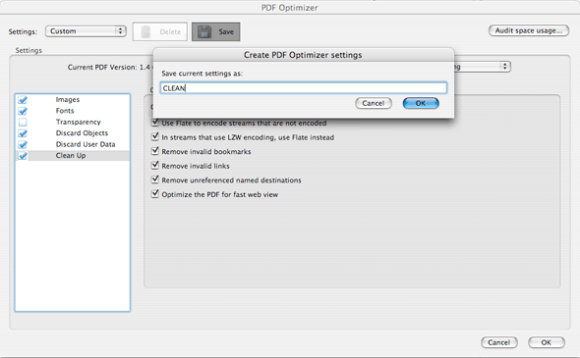
Task: Toggle the Images panel checkbox
Action: (23, 100)
